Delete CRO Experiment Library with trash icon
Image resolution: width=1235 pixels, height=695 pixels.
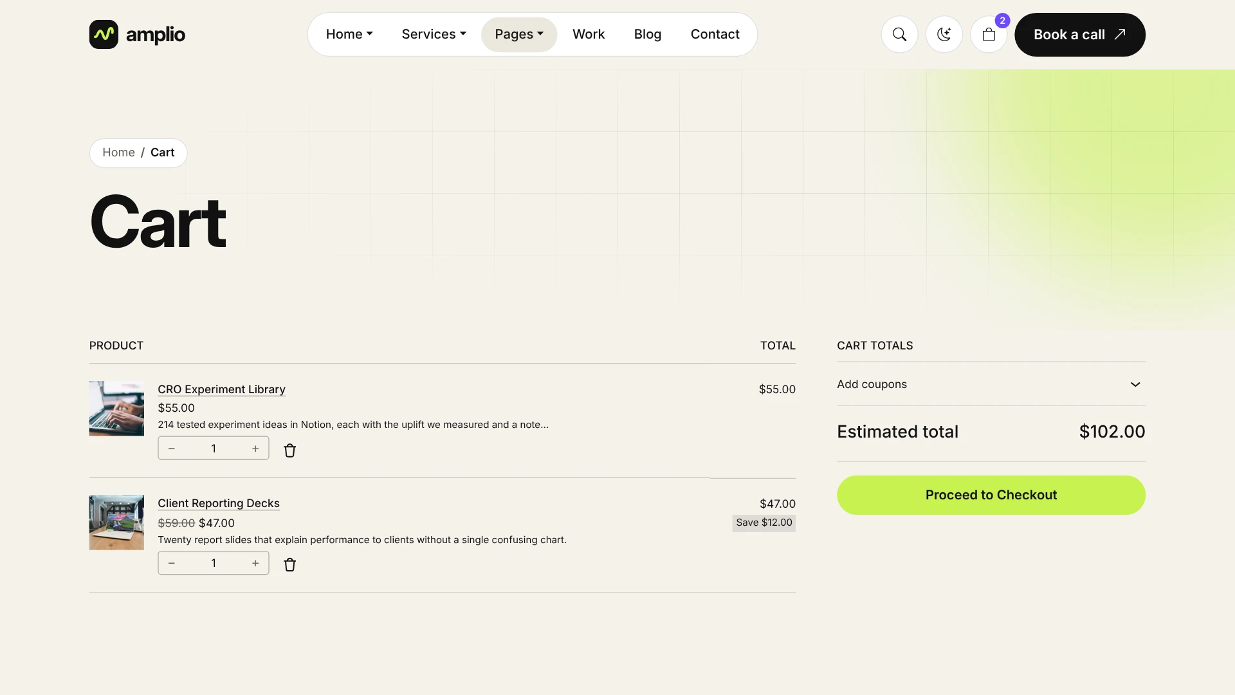click(290, 450)
